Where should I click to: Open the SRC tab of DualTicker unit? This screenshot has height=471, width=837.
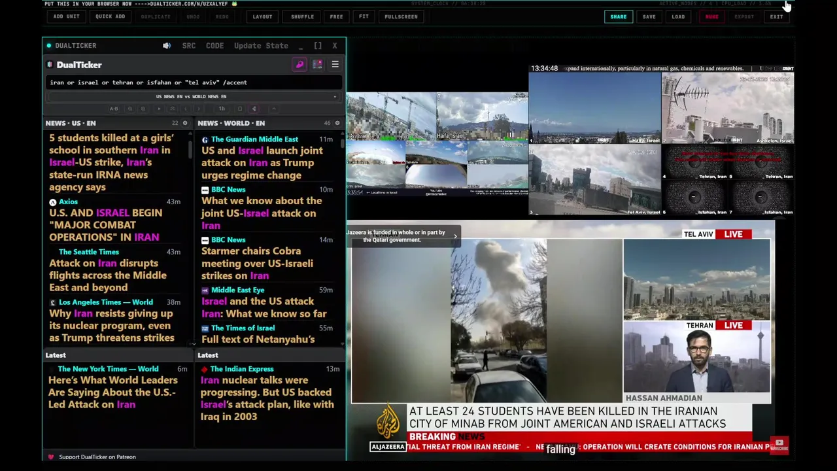188,46
